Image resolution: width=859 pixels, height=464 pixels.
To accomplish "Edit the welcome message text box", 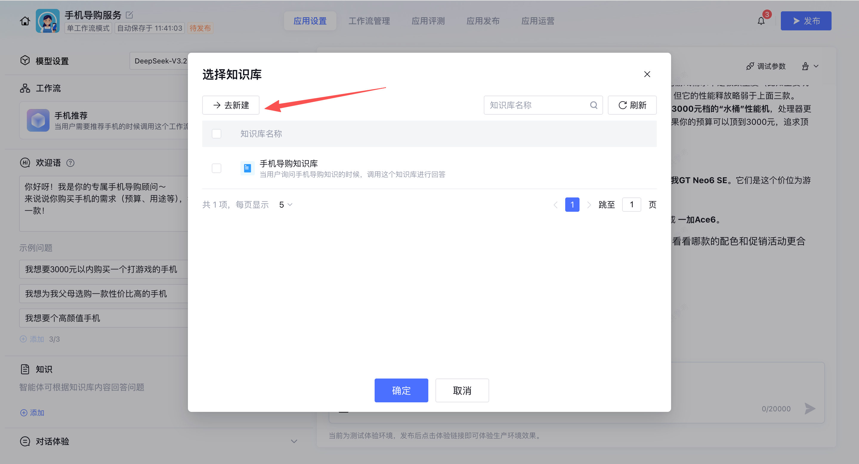I will click(104, 204).
